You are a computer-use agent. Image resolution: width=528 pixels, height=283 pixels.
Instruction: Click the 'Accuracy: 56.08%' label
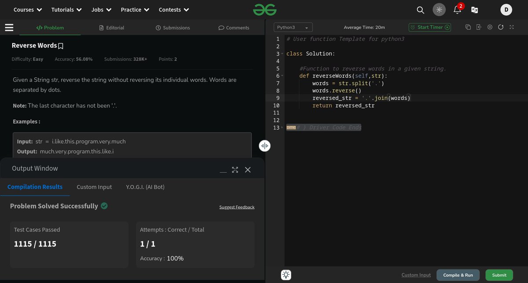73,59
